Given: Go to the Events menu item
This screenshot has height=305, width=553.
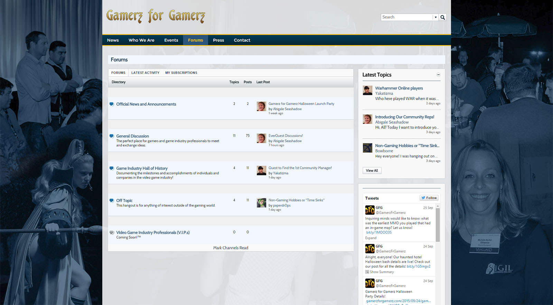Looking at the screenshot, I should [171, 40].
